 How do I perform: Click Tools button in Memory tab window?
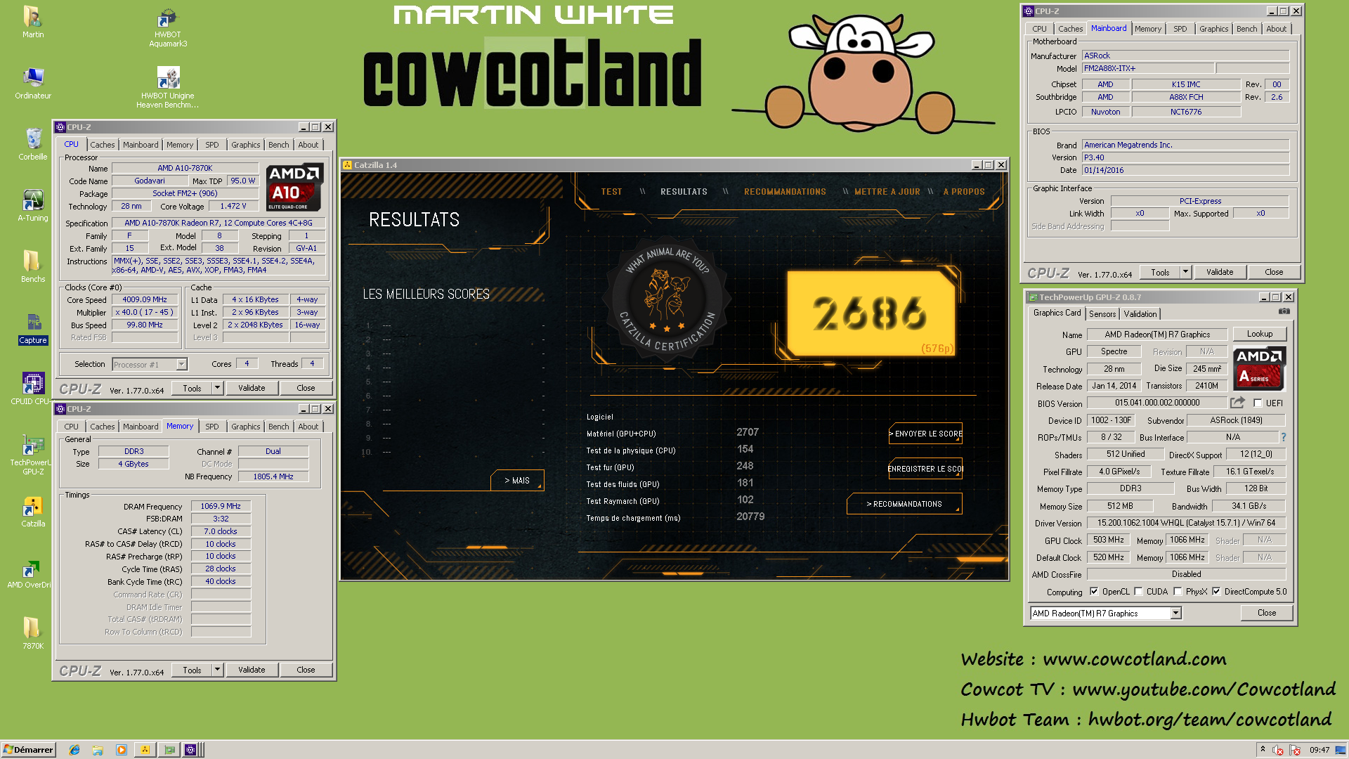192,670
